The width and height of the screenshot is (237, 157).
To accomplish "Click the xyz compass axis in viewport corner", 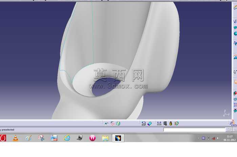I will pos(226,113).
